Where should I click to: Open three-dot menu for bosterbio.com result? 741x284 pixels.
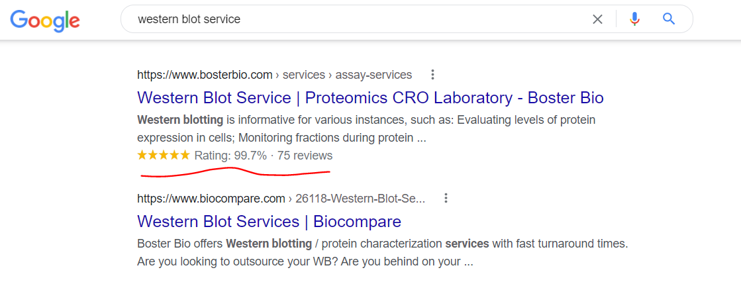click(432, 75)
